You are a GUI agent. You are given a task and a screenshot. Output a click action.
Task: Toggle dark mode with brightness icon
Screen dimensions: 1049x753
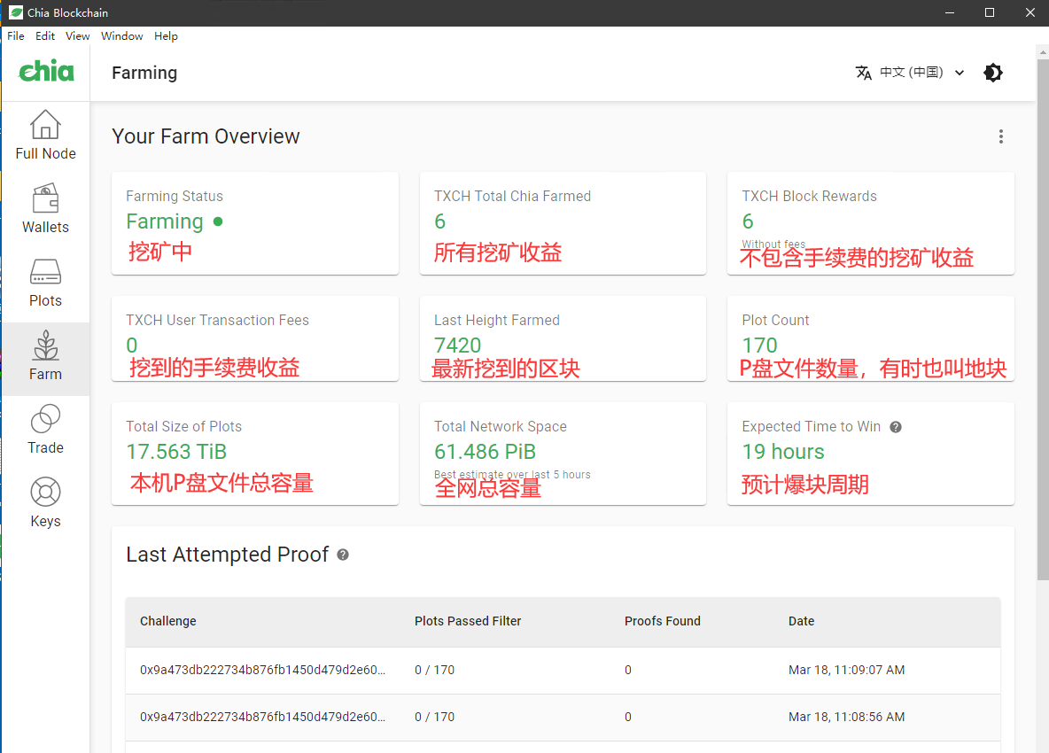[993, 73]
